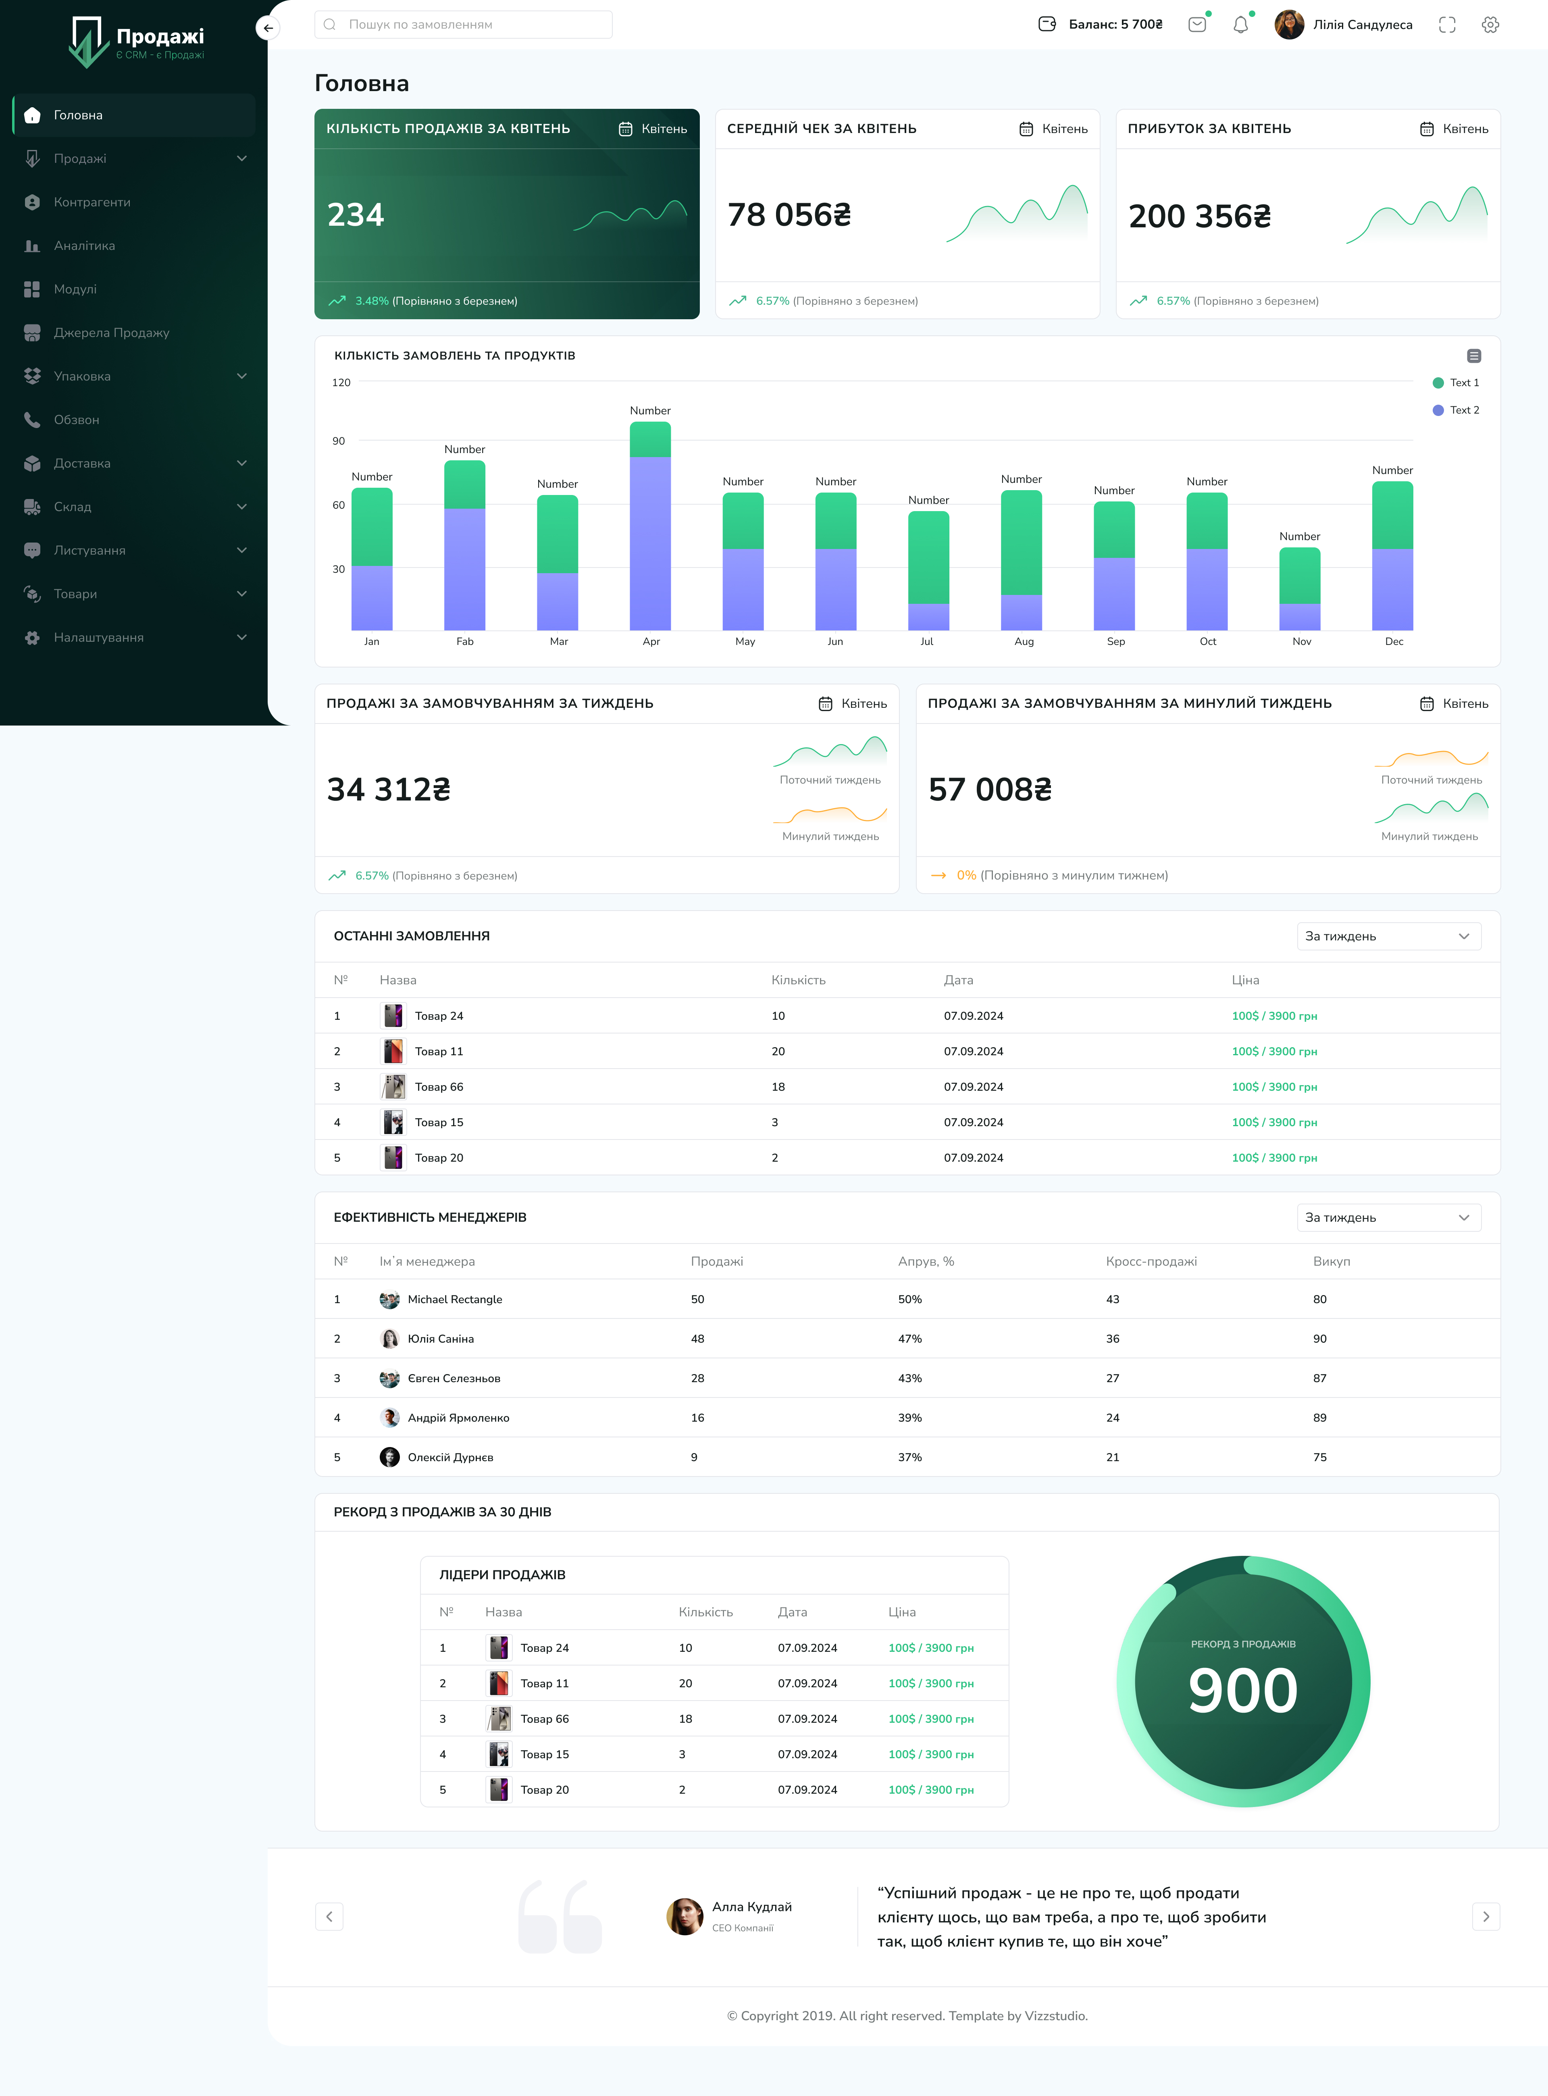Click Товар 24 thumbnail in Останні замовлення

[393, 1016]
